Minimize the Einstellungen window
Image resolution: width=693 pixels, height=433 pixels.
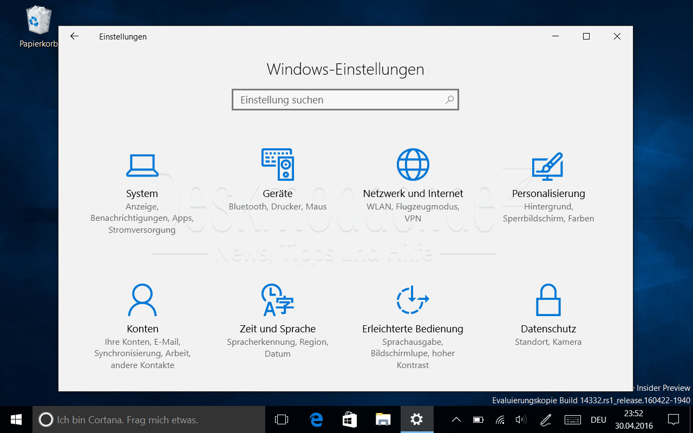(x=555, y=36)
